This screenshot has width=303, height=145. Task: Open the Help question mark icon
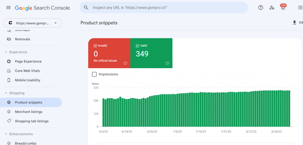pyautogui.click(x=261, y=7)
